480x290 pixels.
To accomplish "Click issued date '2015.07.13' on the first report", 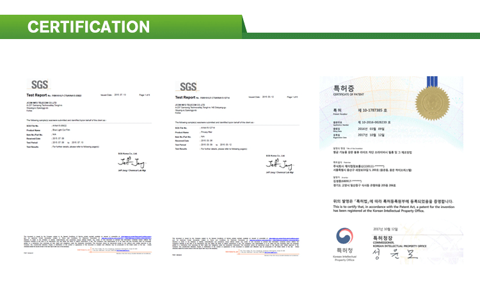I will 120,95.
